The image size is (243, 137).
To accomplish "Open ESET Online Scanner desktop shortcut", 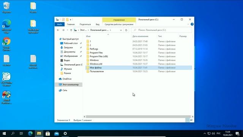I will 6,79.
